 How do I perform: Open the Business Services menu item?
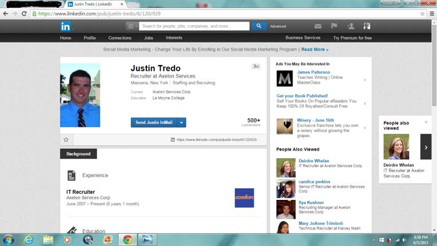point(303,38)
